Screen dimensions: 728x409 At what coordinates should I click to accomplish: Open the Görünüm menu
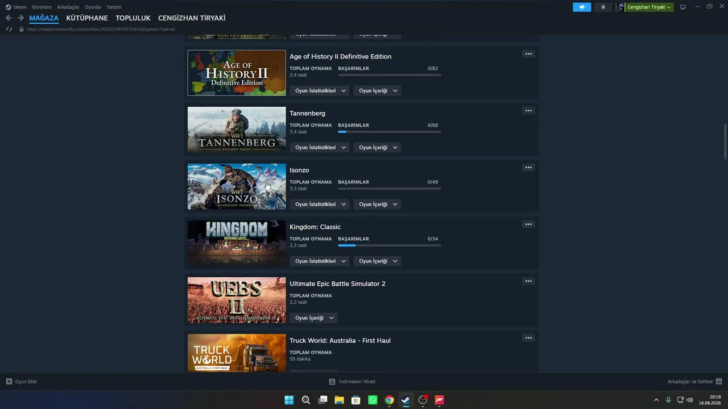coord(42,7)
